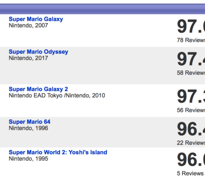Follow the Super Mario Galaxy 2 title link
Image resolution: width=205 pixels, height=178 pixels.
click(38, 89)
